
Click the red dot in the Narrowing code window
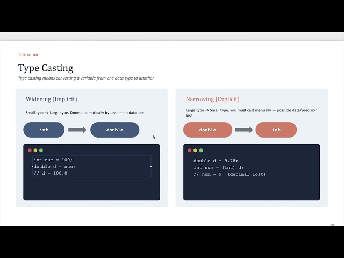pos(190,150)
